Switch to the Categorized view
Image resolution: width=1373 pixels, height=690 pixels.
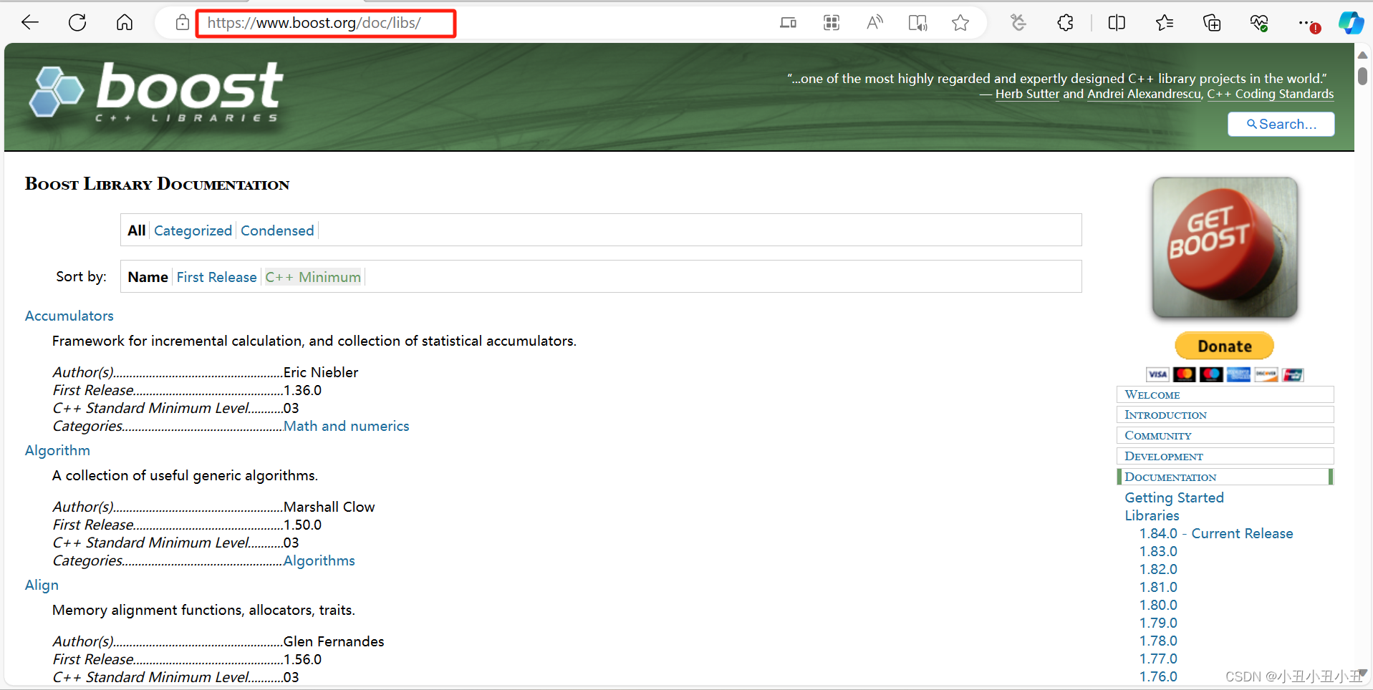pos(193,230)
